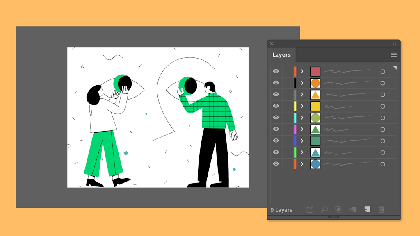Collapse the panel with double-arrow icon
This screenshot has width=420, height=236.
(x=395, y=44)
